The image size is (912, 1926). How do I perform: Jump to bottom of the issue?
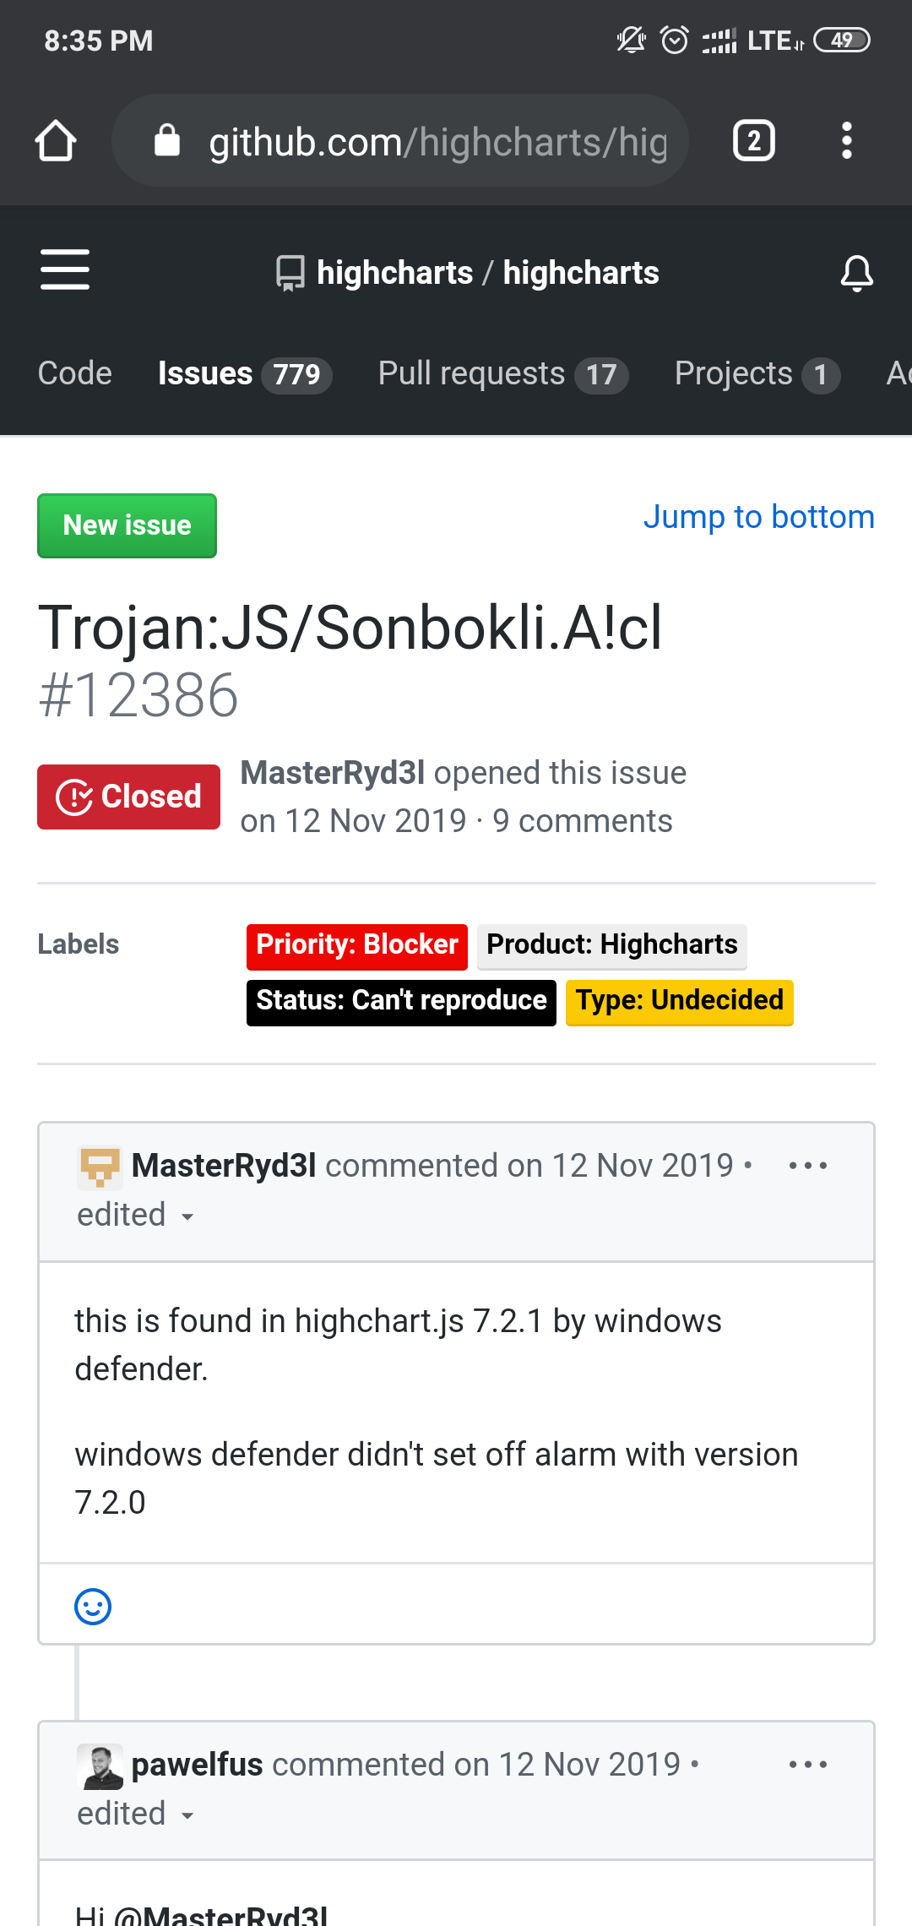click(758, 516)
